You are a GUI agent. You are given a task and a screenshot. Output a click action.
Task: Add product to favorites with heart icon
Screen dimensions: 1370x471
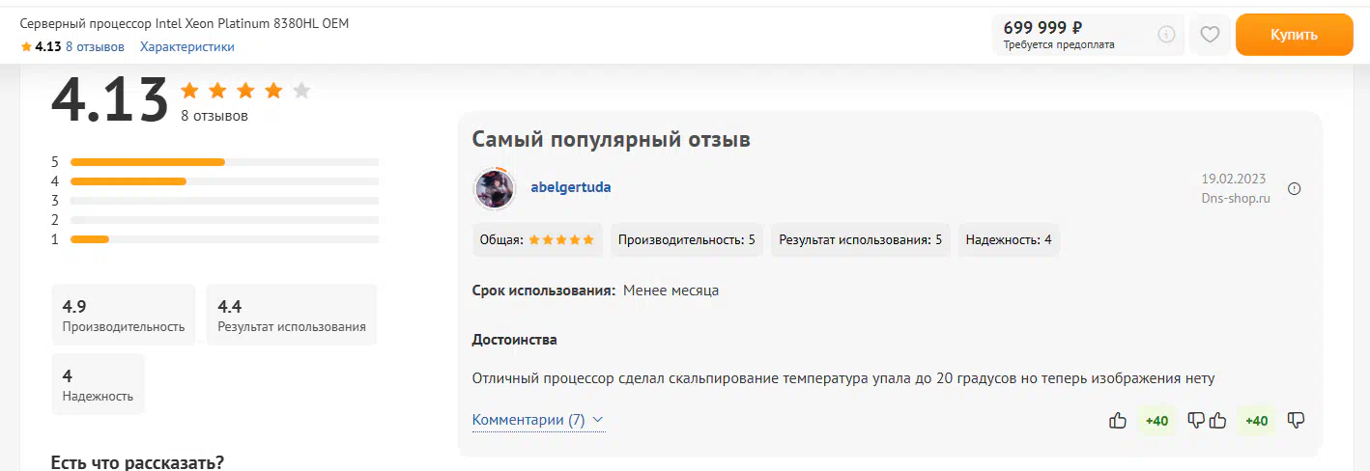[x=1209, y=35]
